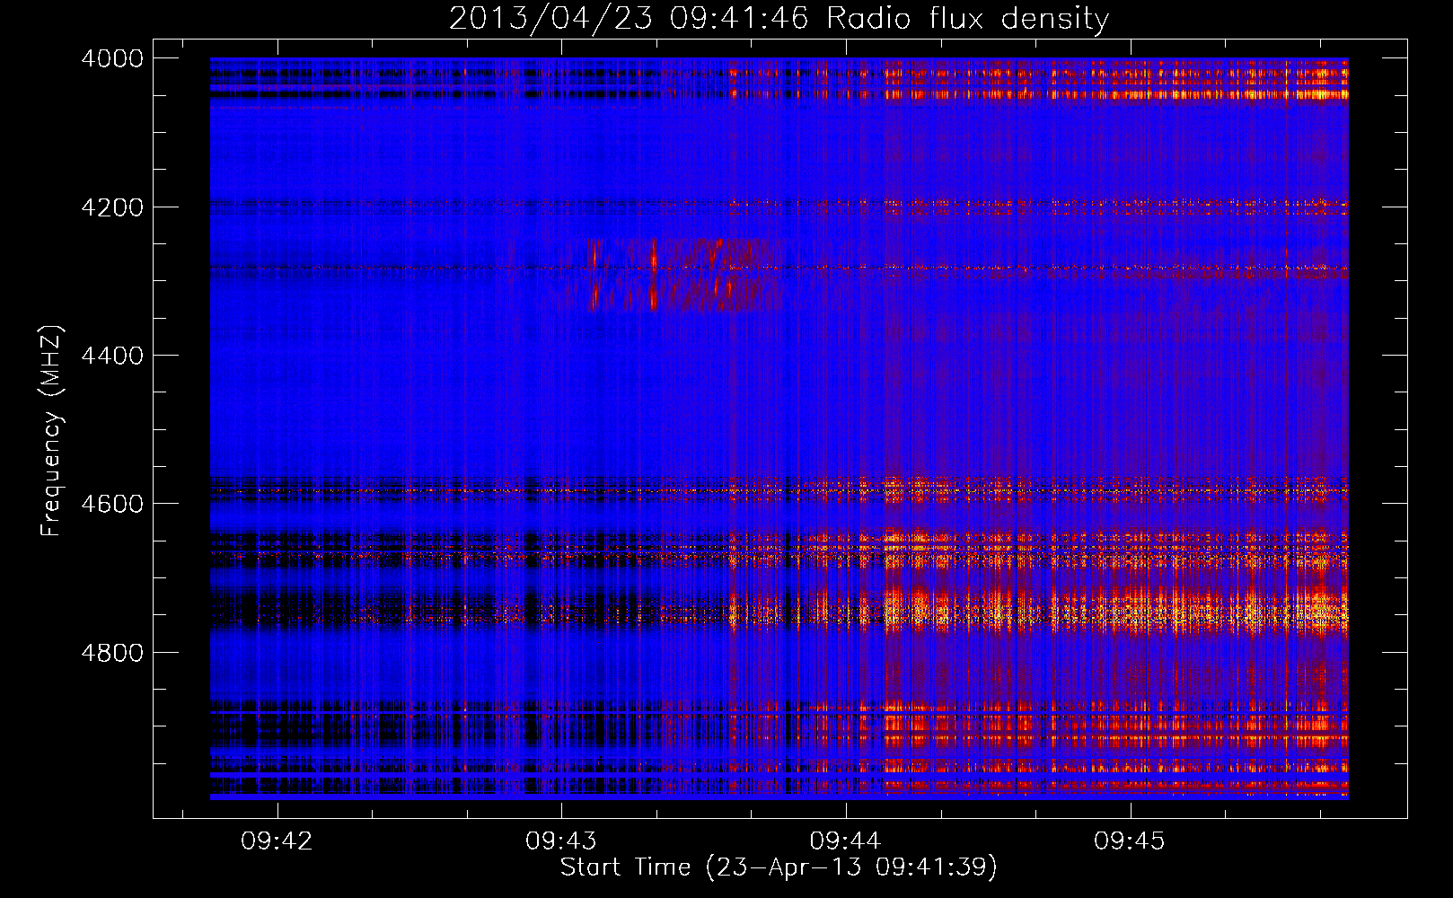
Task: Click the 09:43 time axis label
Action: (x=561, y=841)
